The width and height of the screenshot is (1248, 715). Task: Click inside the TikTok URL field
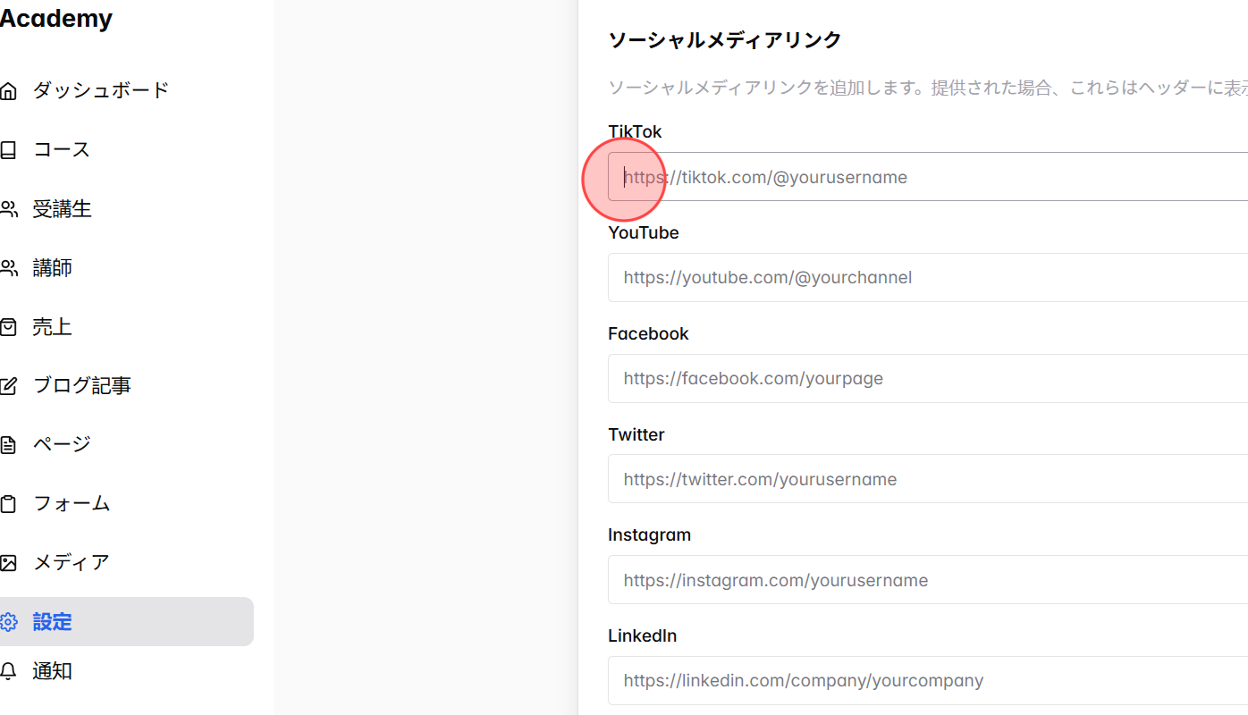(x=805, y=177)
